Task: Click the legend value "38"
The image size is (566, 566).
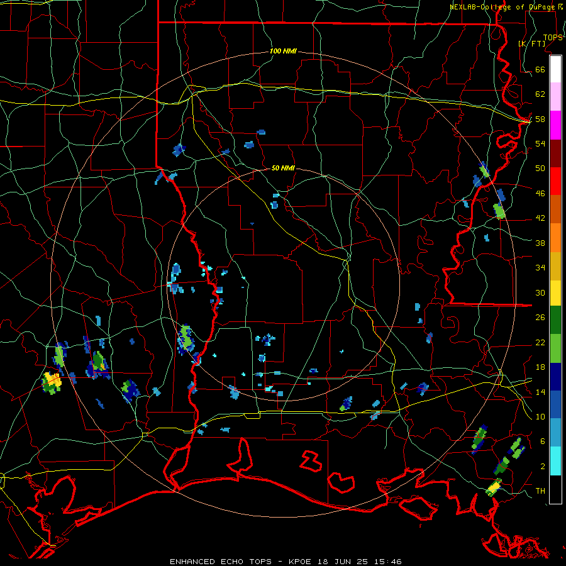Action: 540,243
